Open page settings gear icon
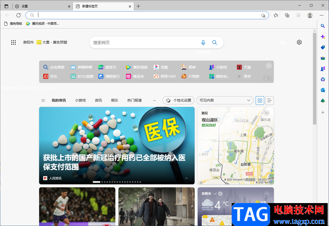This screenshot has height=226, width=329. pos(299,42)
